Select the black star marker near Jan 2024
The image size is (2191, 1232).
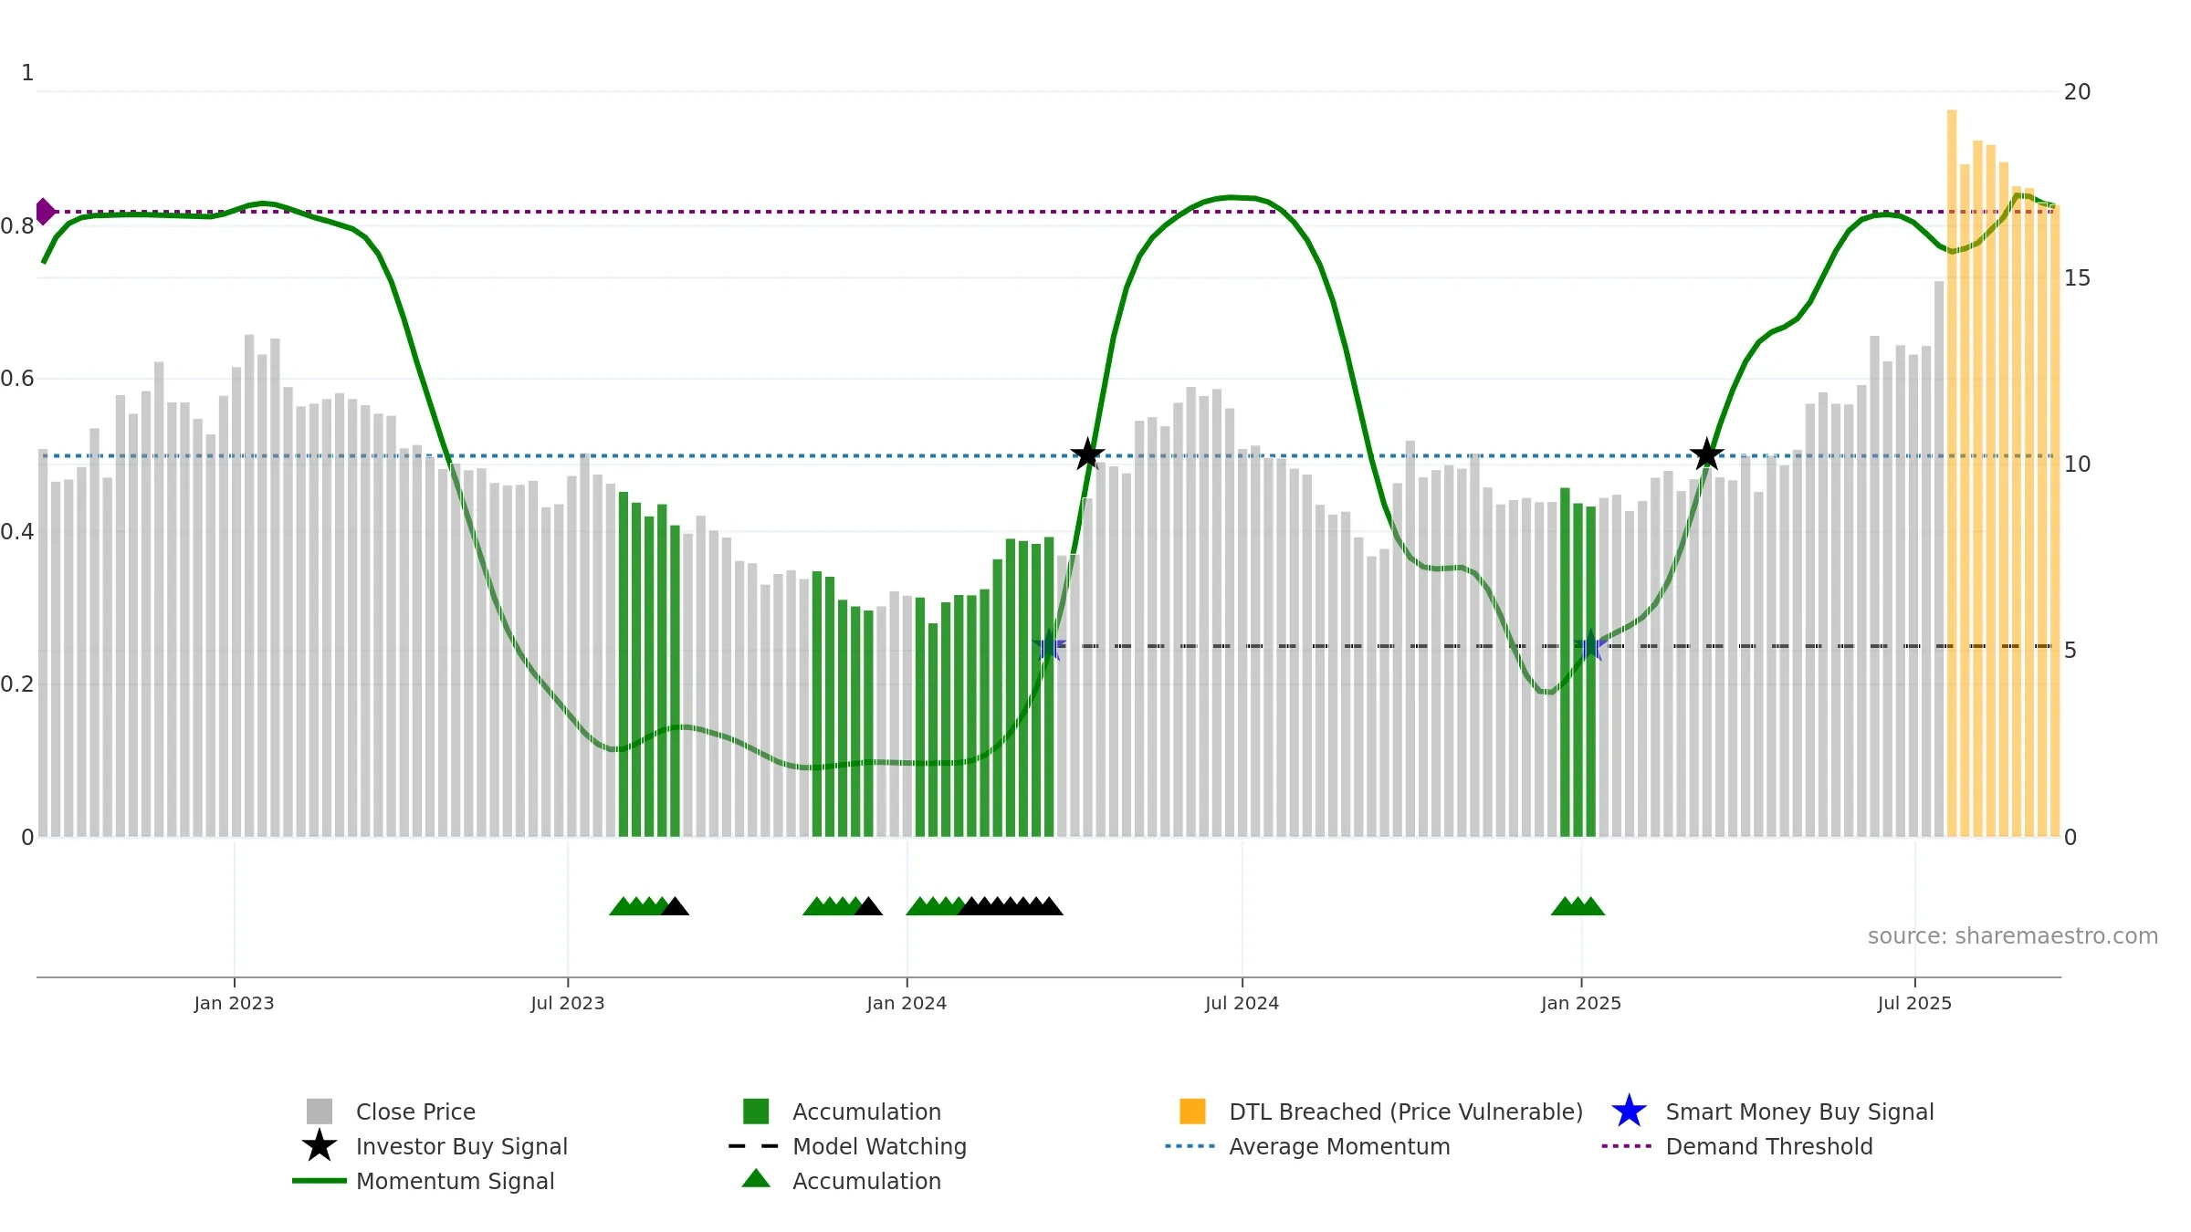point(1087,454)
